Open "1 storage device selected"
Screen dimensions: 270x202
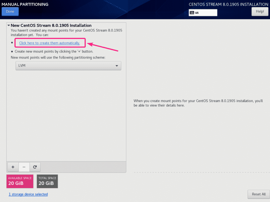[x=28, y=194]
